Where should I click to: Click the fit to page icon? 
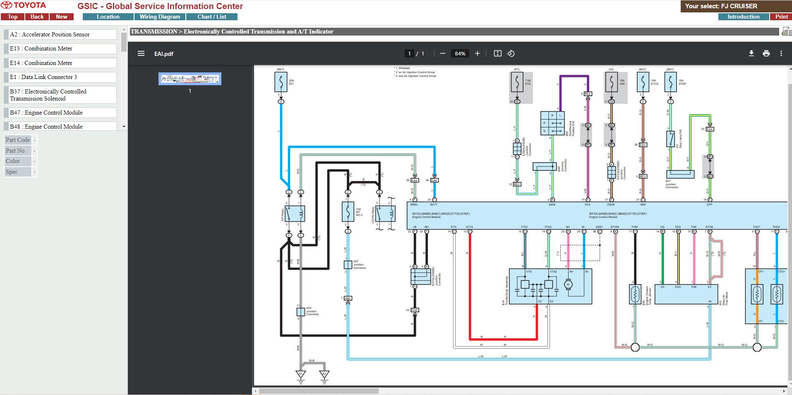(498, 53)
